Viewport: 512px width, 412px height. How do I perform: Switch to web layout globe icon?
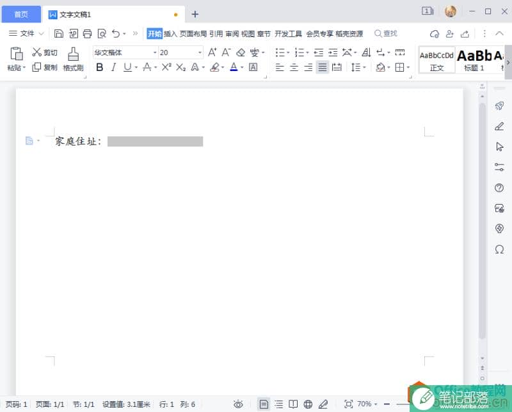click(308, 404)
